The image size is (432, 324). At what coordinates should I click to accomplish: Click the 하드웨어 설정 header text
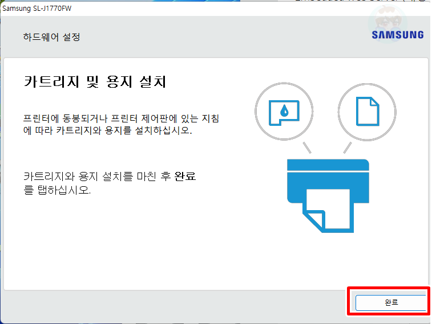pyautogui.click(x=51, y=37)
